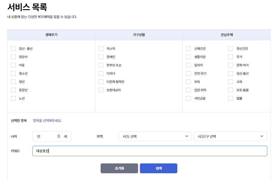Image resolution: width=279 pixels, height=180 pixels.
Task: Check the 저소득 checkbox
Action: click(x=101, y=49)
